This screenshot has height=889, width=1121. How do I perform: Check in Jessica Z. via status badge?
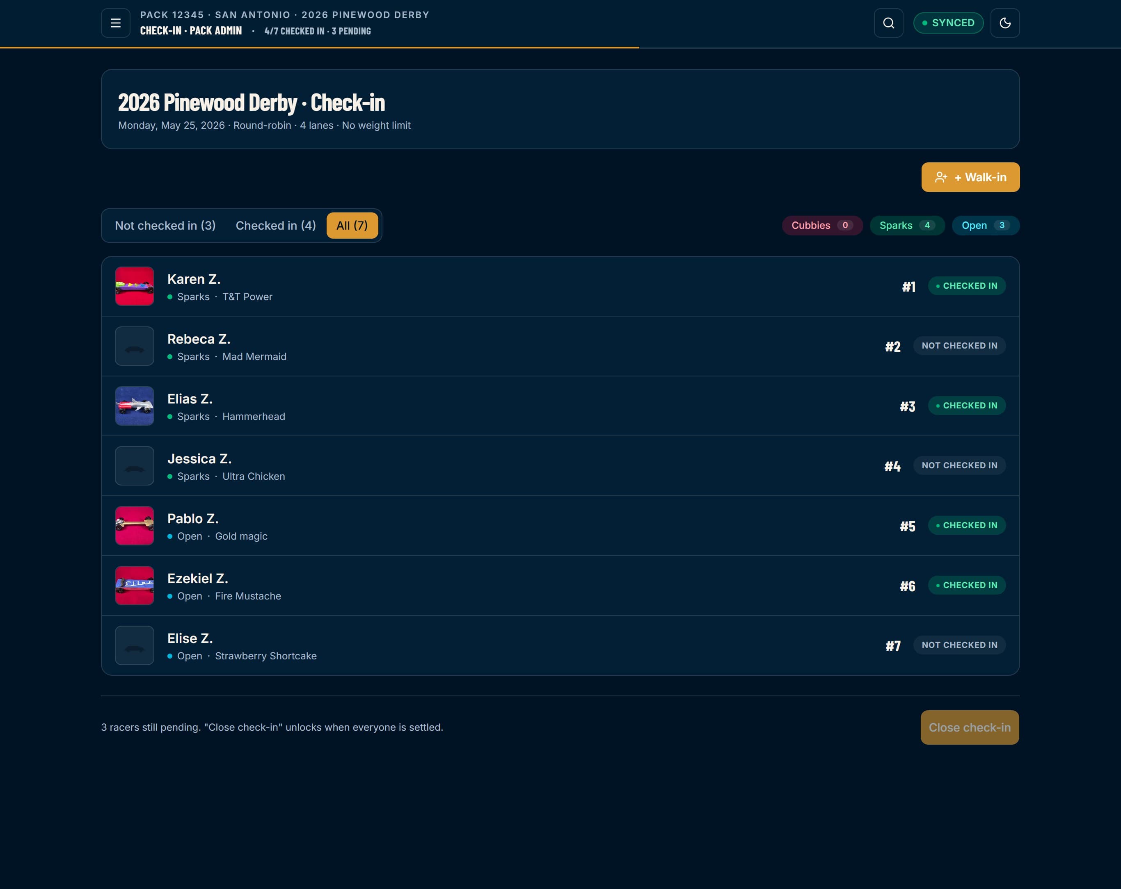tap(959, 465)
